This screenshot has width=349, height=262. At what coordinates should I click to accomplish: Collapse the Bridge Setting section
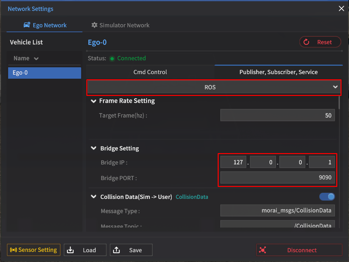(x=94, y=149)
